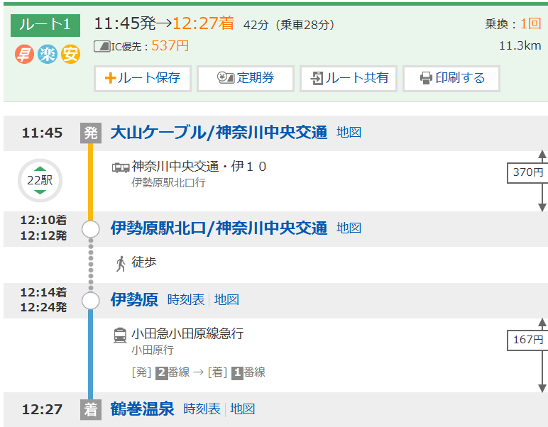Viewport: 548px width, 427px height.
Task: Open 大山ケーブル/神奈川中央交通 station link
Action: pos(219,133)
